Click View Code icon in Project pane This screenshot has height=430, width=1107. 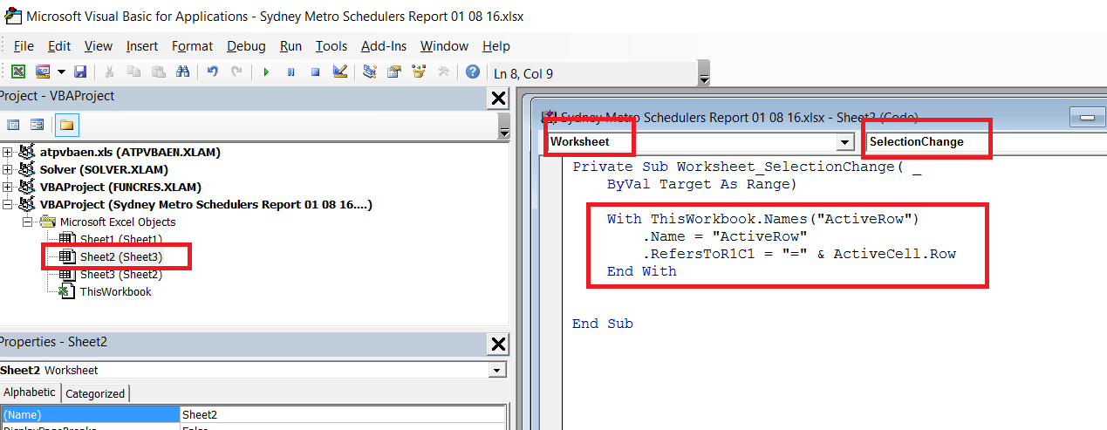[13, 126]
